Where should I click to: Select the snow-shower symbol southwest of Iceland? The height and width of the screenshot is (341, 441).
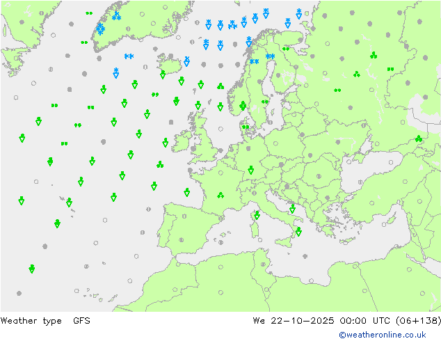click(116, 73)
